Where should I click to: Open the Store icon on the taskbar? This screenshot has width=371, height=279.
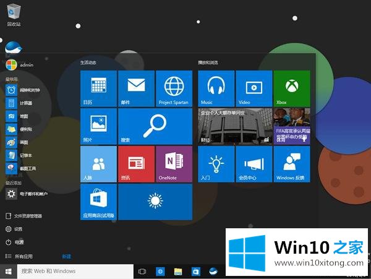tap(195, 272)
